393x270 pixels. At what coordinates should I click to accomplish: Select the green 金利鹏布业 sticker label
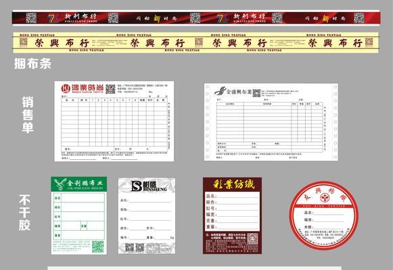click(79, 215)
